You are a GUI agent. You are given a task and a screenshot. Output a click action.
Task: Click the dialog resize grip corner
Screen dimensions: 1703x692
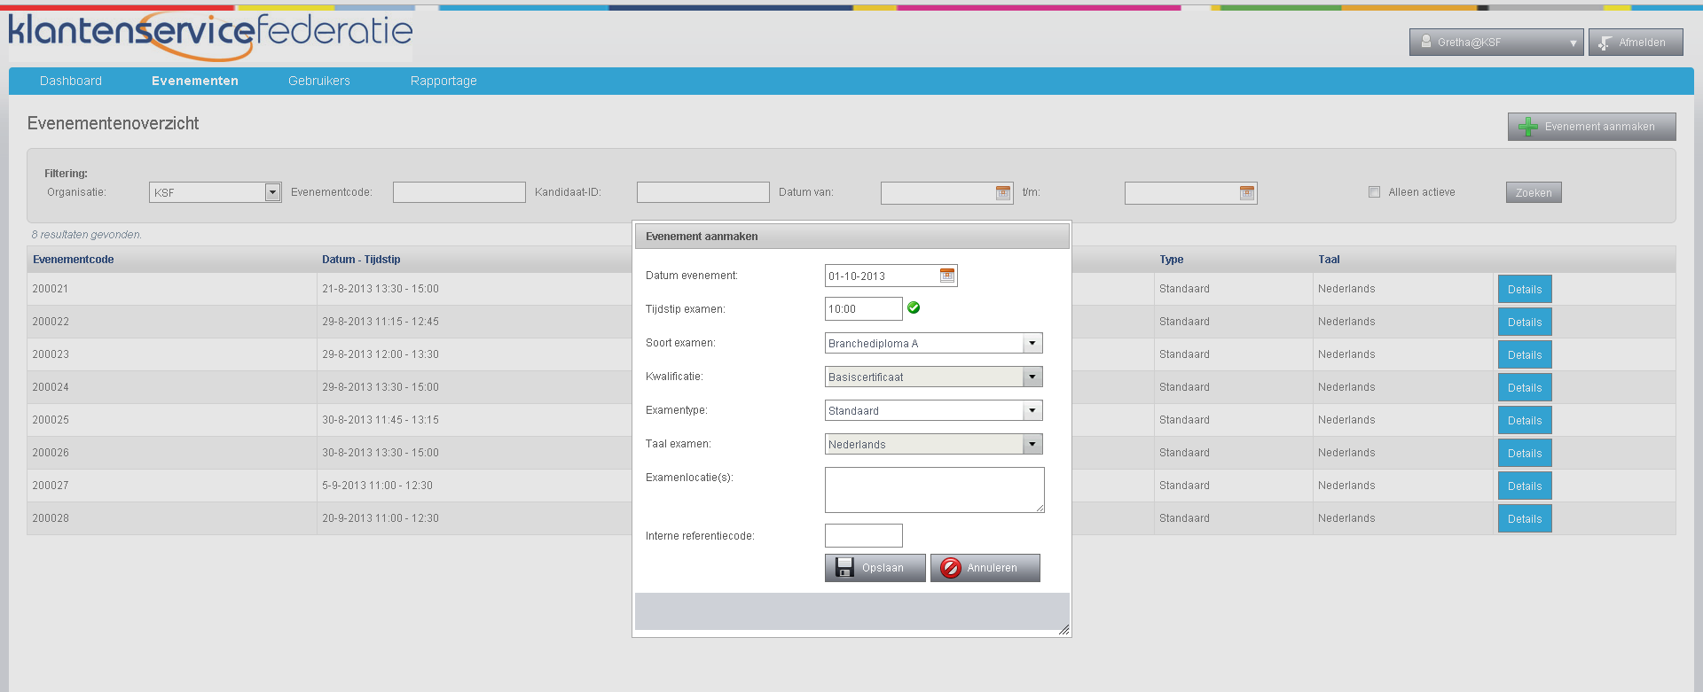tap(1063, 629)
